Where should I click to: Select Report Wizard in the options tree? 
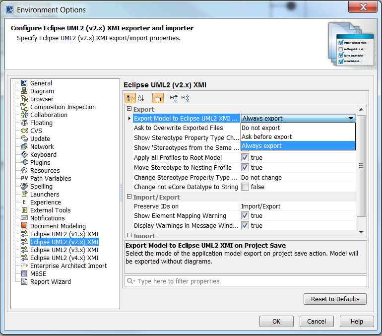coord(50,281)
